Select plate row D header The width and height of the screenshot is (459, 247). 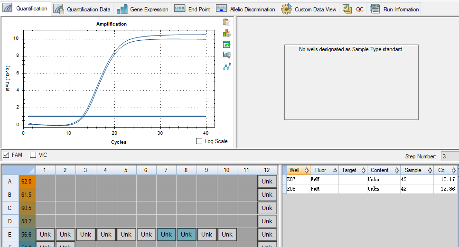10,221
